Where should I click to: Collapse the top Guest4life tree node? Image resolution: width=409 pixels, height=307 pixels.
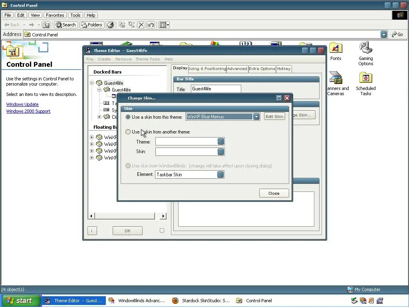coord(91,83)
